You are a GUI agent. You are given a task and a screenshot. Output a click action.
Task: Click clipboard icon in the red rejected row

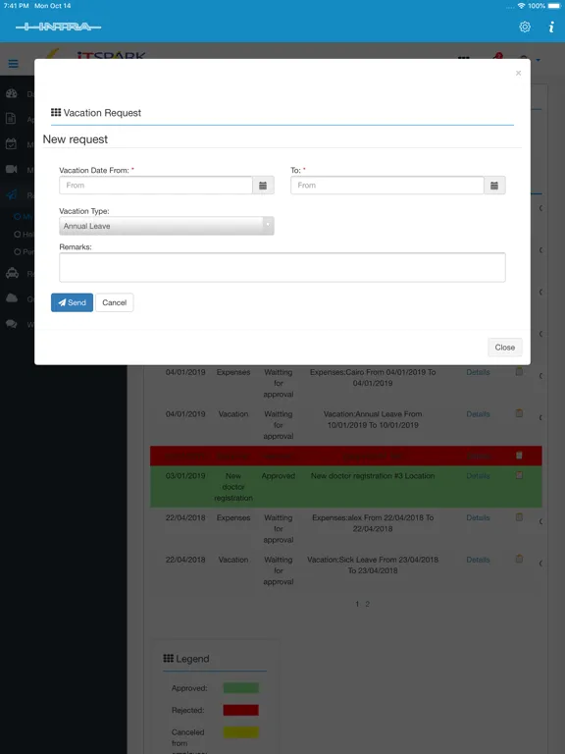(x=519, y=455)
